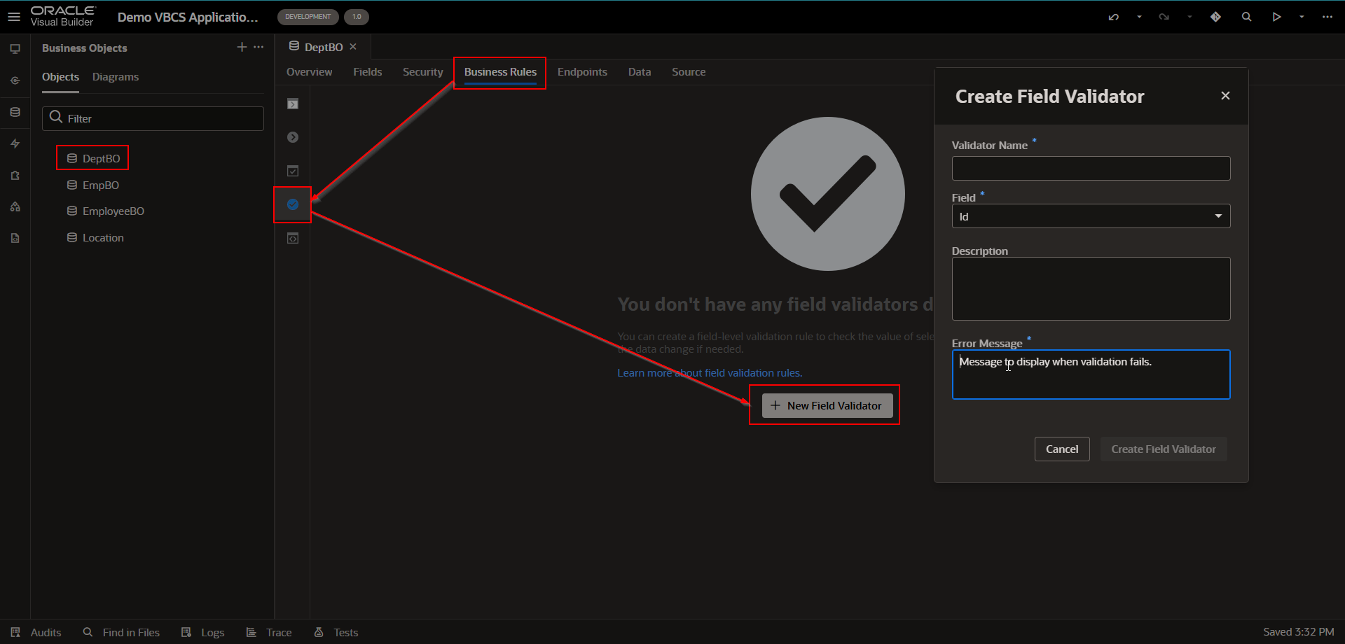1345x644 pixels.
Task: Select EmployeeBO in the objects list
Action: (106, 211)
